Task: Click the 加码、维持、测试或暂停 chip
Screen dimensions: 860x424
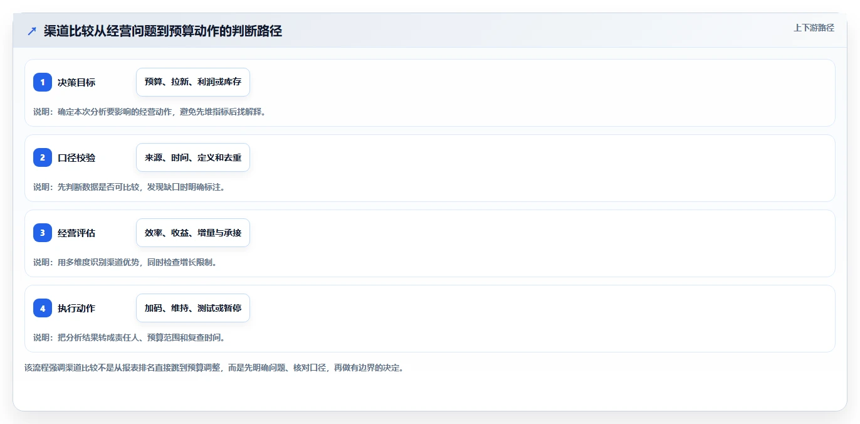Action: coord(193,308)
